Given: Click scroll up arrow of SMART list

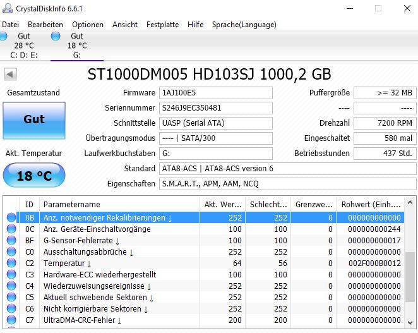Looking at the screenshot, I should coord(410,203).
